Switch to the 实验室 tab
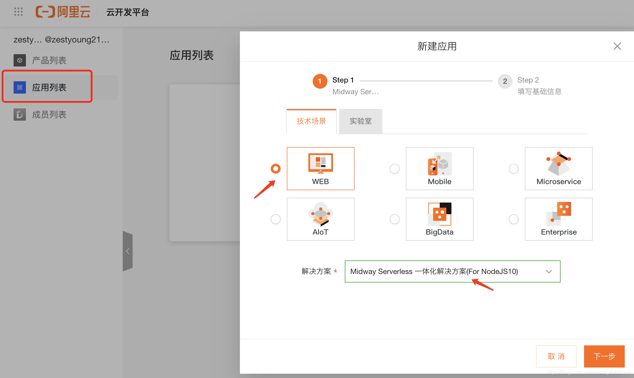The height and width of the screenshot is (378, 634). [360, 121]
